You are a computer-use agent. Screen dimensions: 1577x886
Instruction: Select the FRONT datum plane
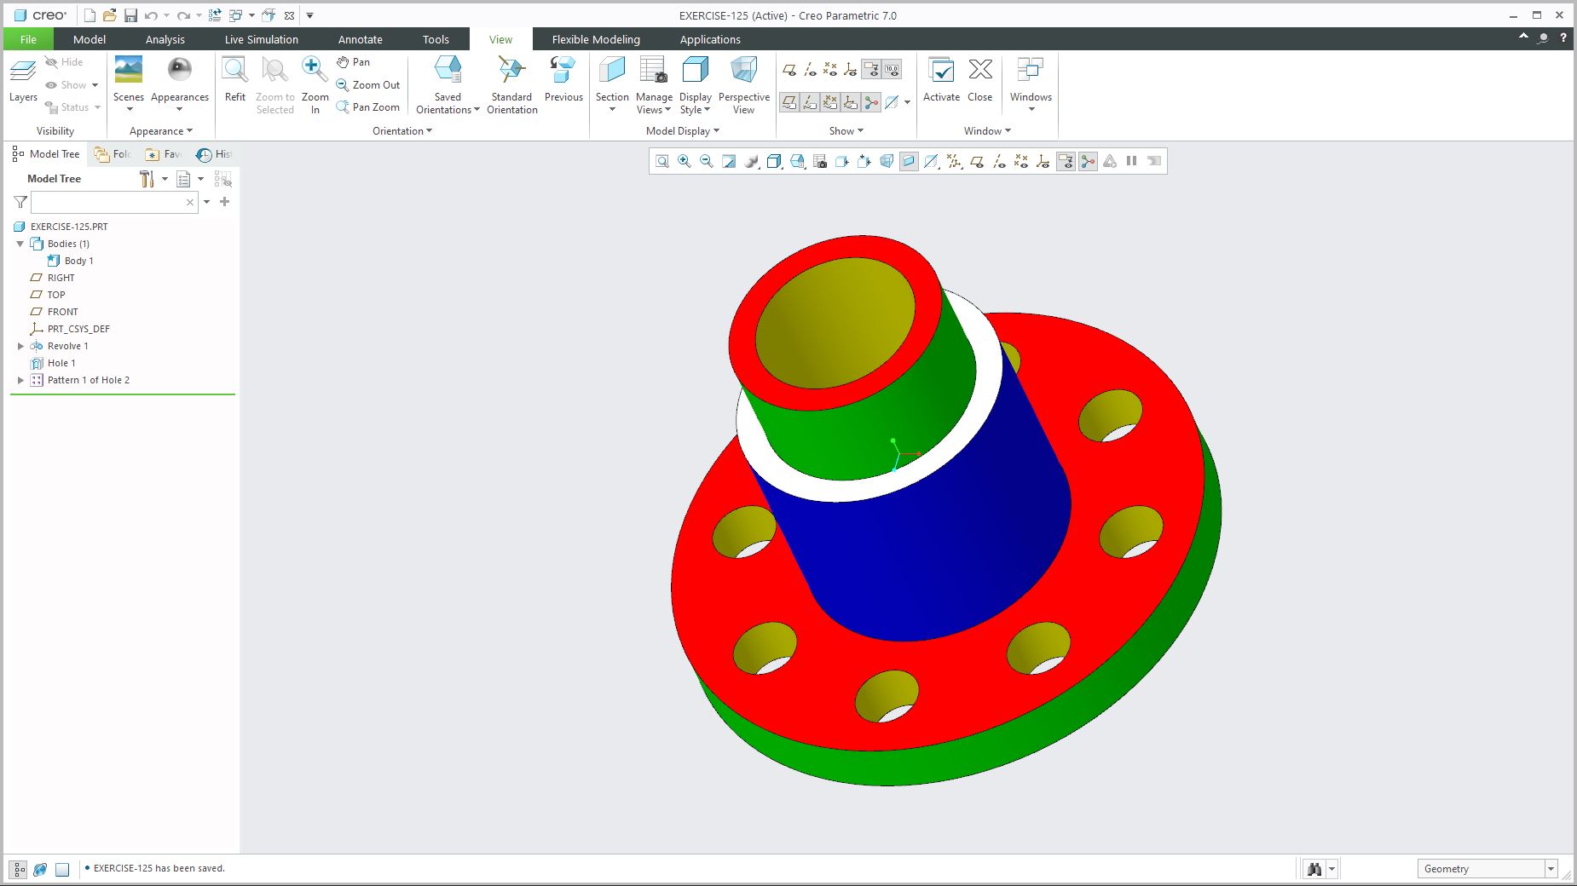(62, 312)
